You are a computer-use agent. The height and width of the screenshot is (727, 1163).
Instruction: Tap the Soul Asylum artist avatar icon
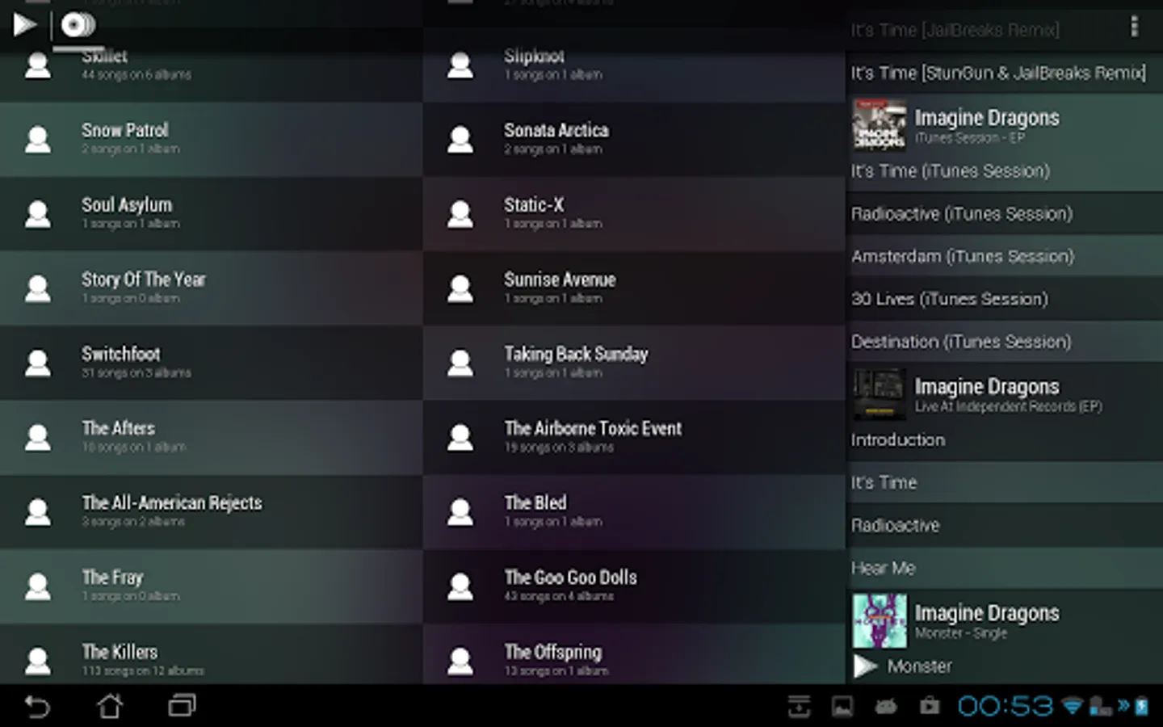click(x=37, y=213)
